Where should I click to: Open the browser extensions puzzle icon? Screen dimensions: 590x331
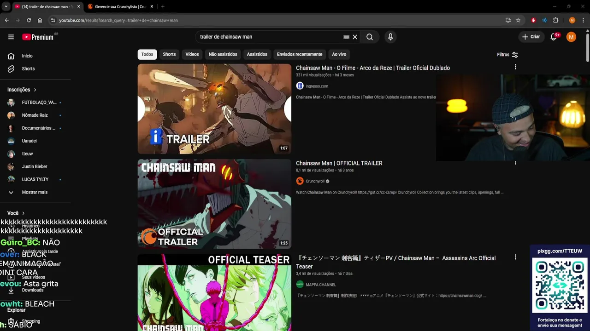click(556, 20)
